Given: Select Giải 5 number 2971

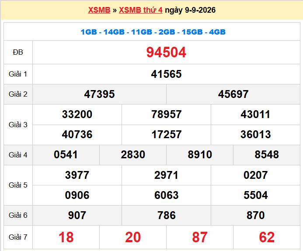Looking at the screenshot, I should pos(166,175).
